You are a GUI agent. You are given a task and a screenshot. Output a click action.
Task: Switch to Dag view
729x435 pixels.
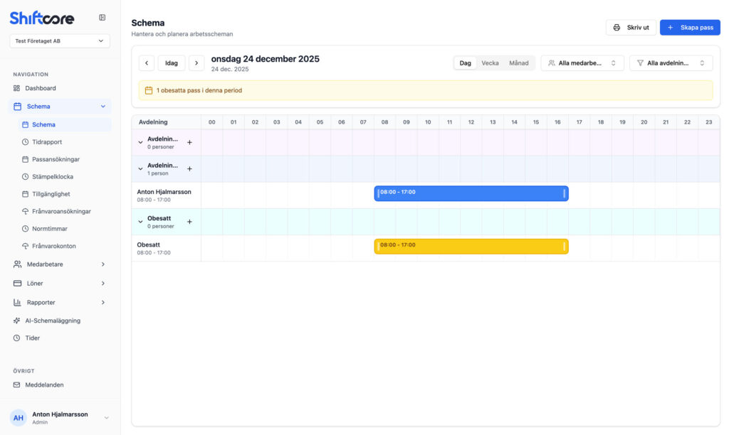(466, 63)
